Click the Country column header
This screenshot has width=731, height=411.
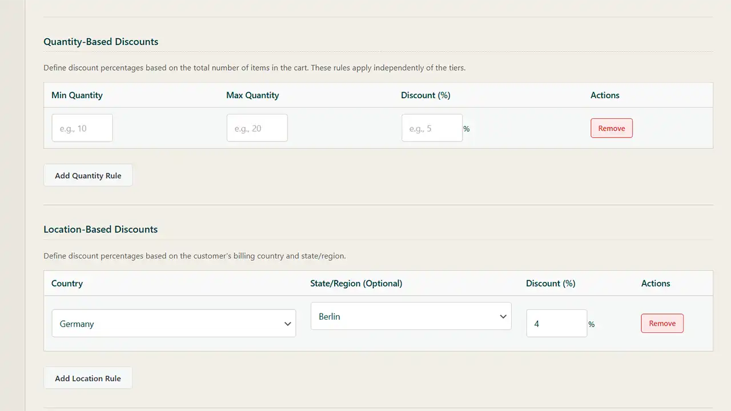click(67, 284)
